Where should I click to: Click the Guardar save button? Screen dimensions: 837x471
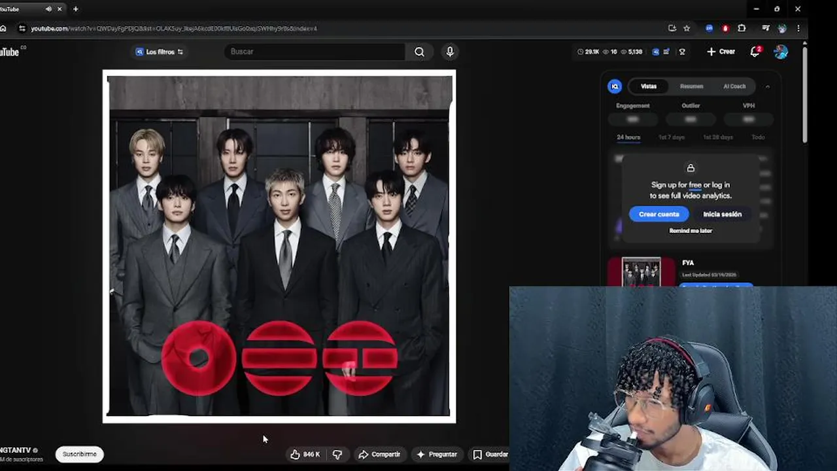click(x=490, y=454)
